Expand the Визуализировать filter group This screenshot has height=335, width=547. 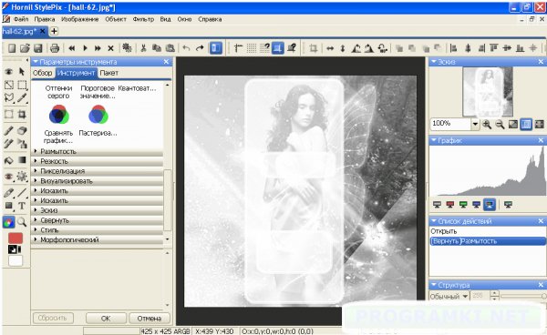pos(97,181)
